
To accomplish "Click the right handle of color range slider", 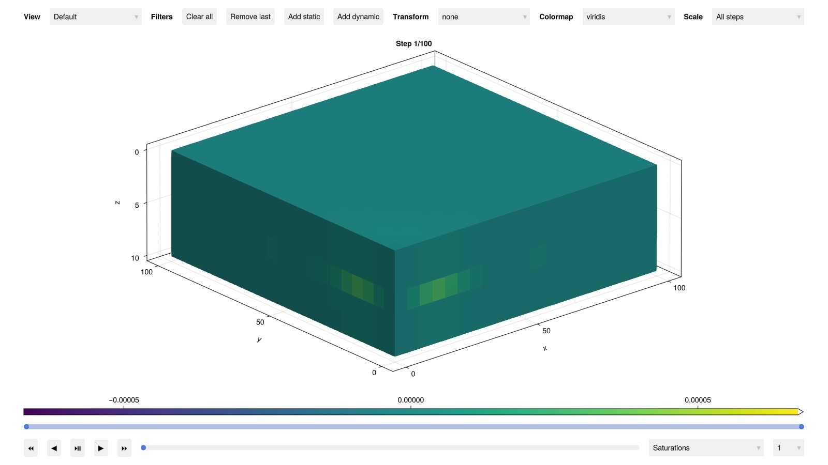I will (x=801, y=427).
